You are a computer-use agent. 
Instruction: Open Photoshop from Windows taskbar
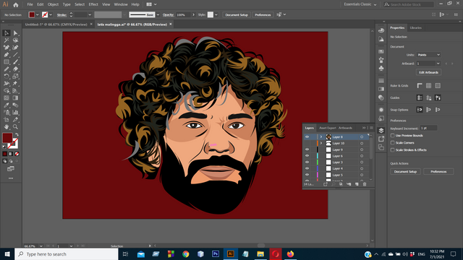[216, 253]
